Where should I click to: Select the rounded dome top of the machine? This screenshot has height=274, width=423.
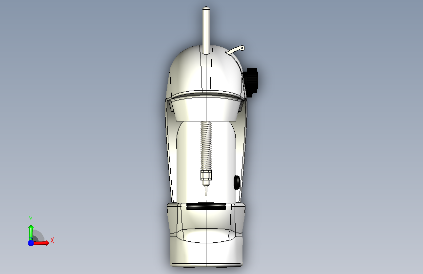pos(206,72)
